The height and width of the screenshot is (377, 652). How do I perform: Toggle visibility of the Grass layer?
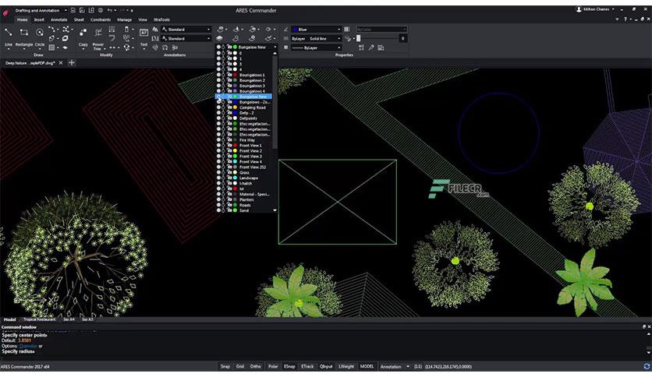[218, 172]
